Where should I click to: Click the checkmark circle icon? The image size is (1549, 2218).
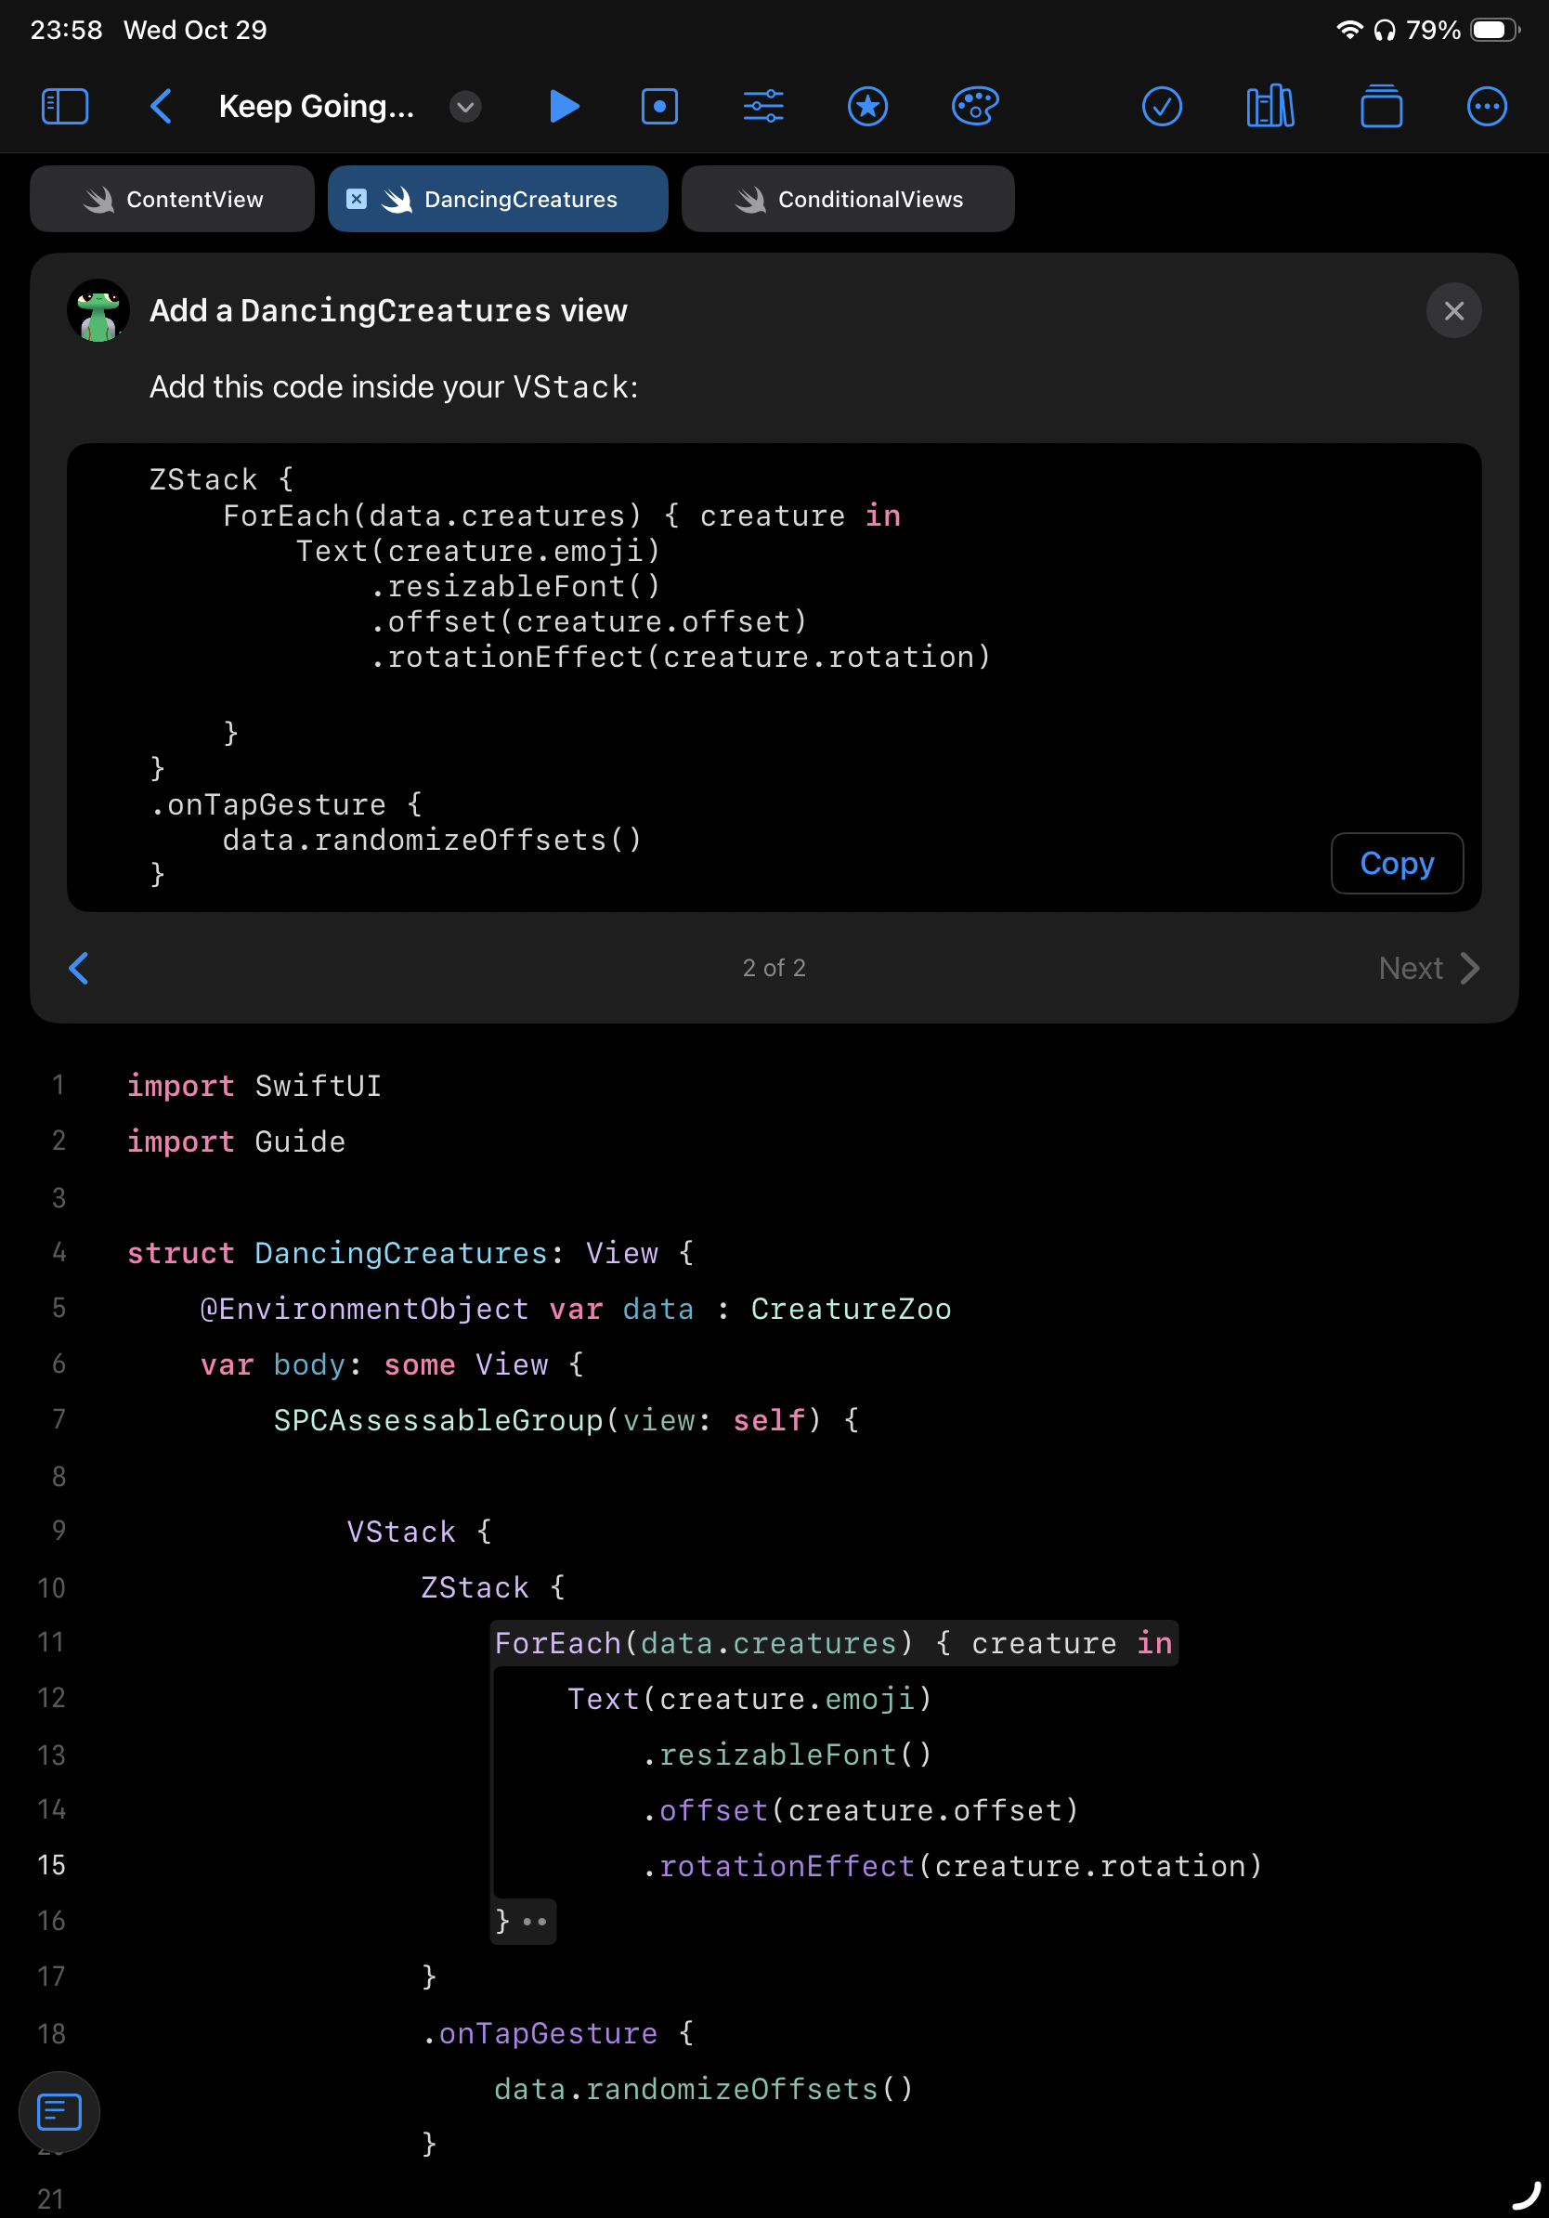pos(1162,106)
